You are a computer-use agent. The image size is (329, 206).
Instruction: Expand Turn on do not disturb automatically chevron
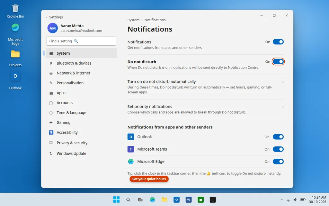click(x=283, y=82)
